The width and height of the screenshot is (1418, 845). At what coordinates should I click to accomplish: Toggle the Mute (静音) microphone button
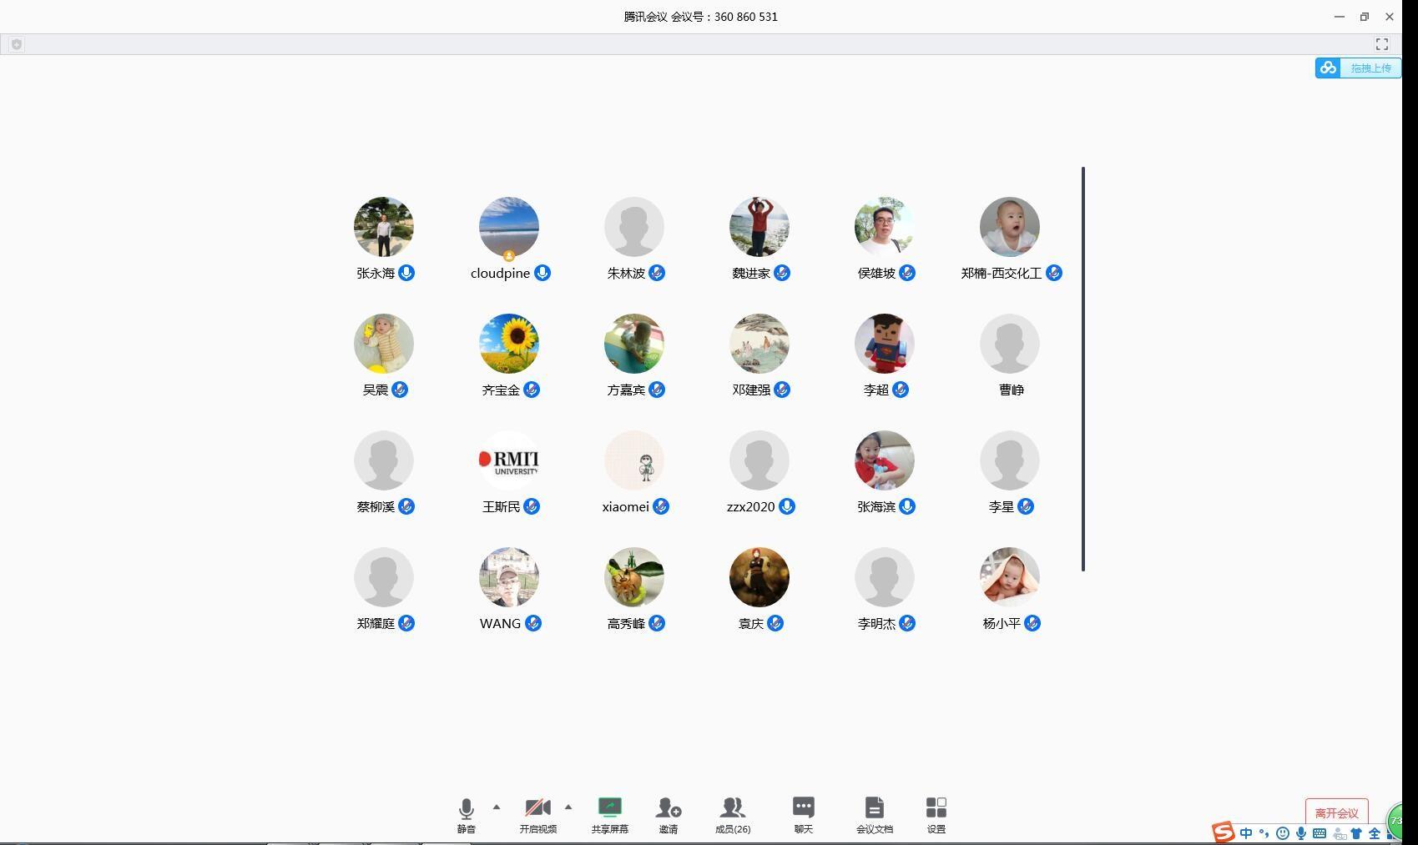[466, 807]
